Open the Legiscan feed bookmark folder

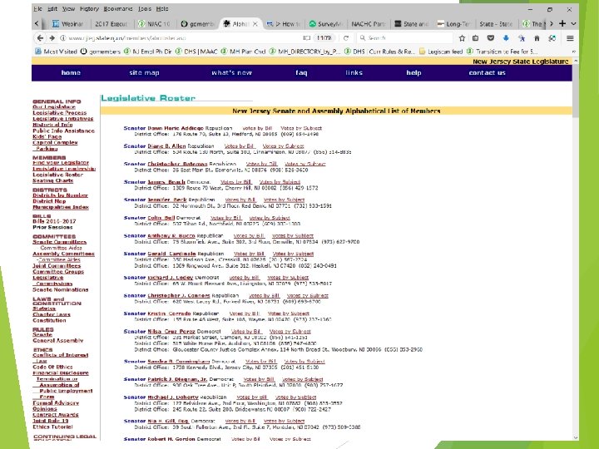tap(441, 52)
